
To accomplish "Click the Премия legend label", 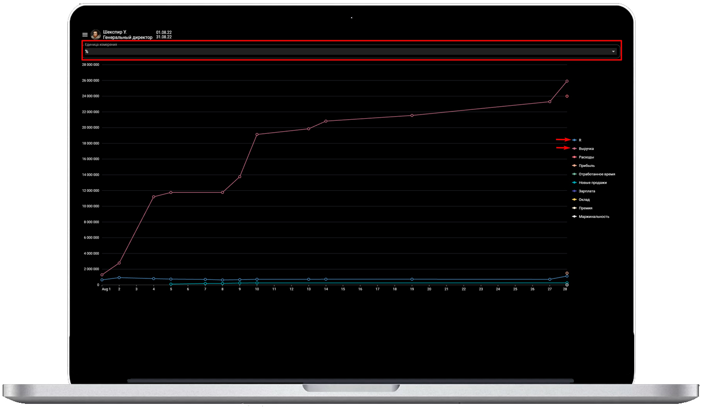I will [x=585, y=208].
